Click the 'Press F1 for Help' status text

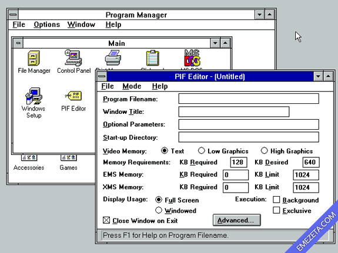(166, 235)
